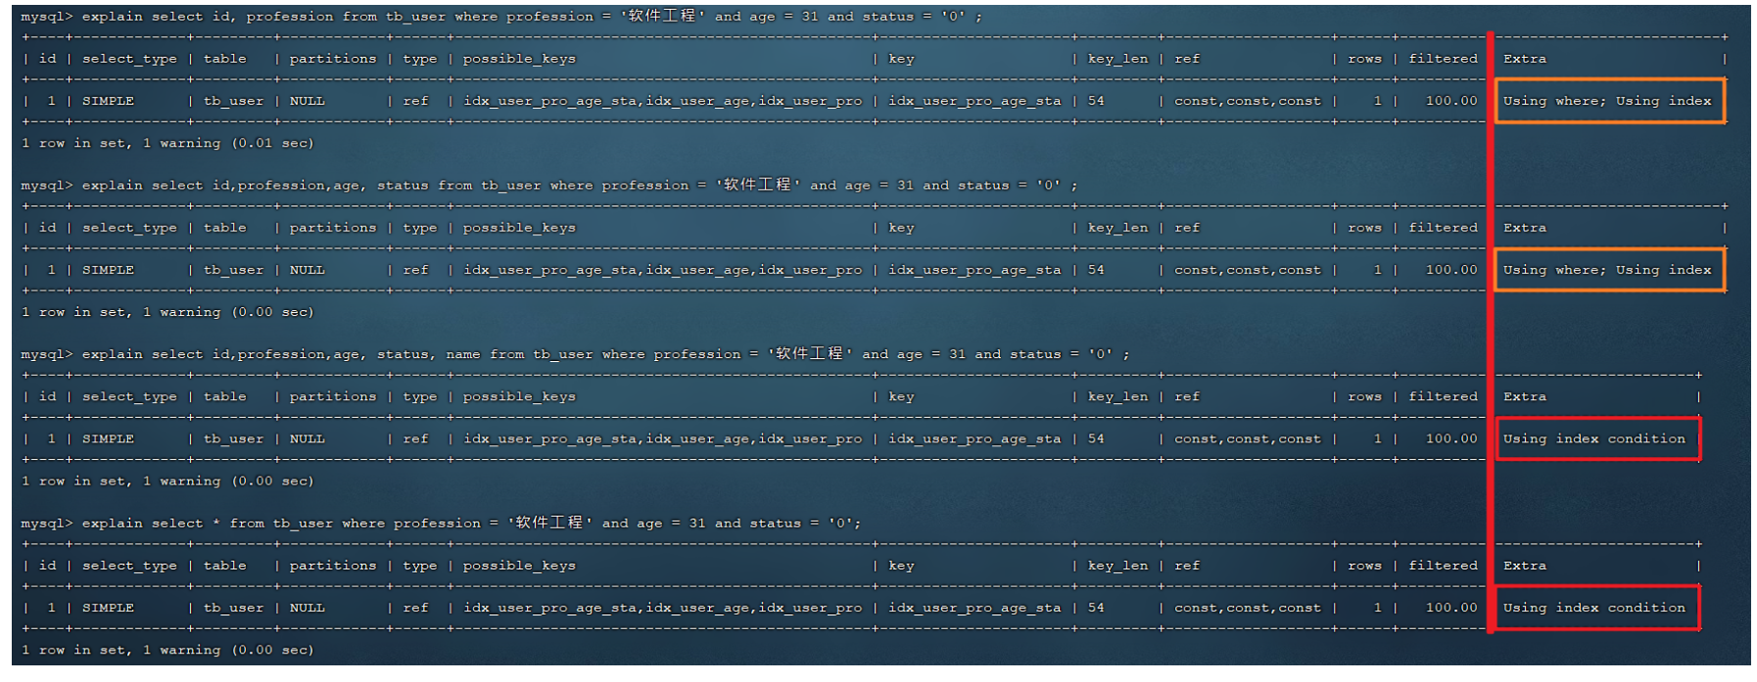Click key_len value 54 in the first query's result
This screenshot has width=1757, height=682.
pos(1096,101)
